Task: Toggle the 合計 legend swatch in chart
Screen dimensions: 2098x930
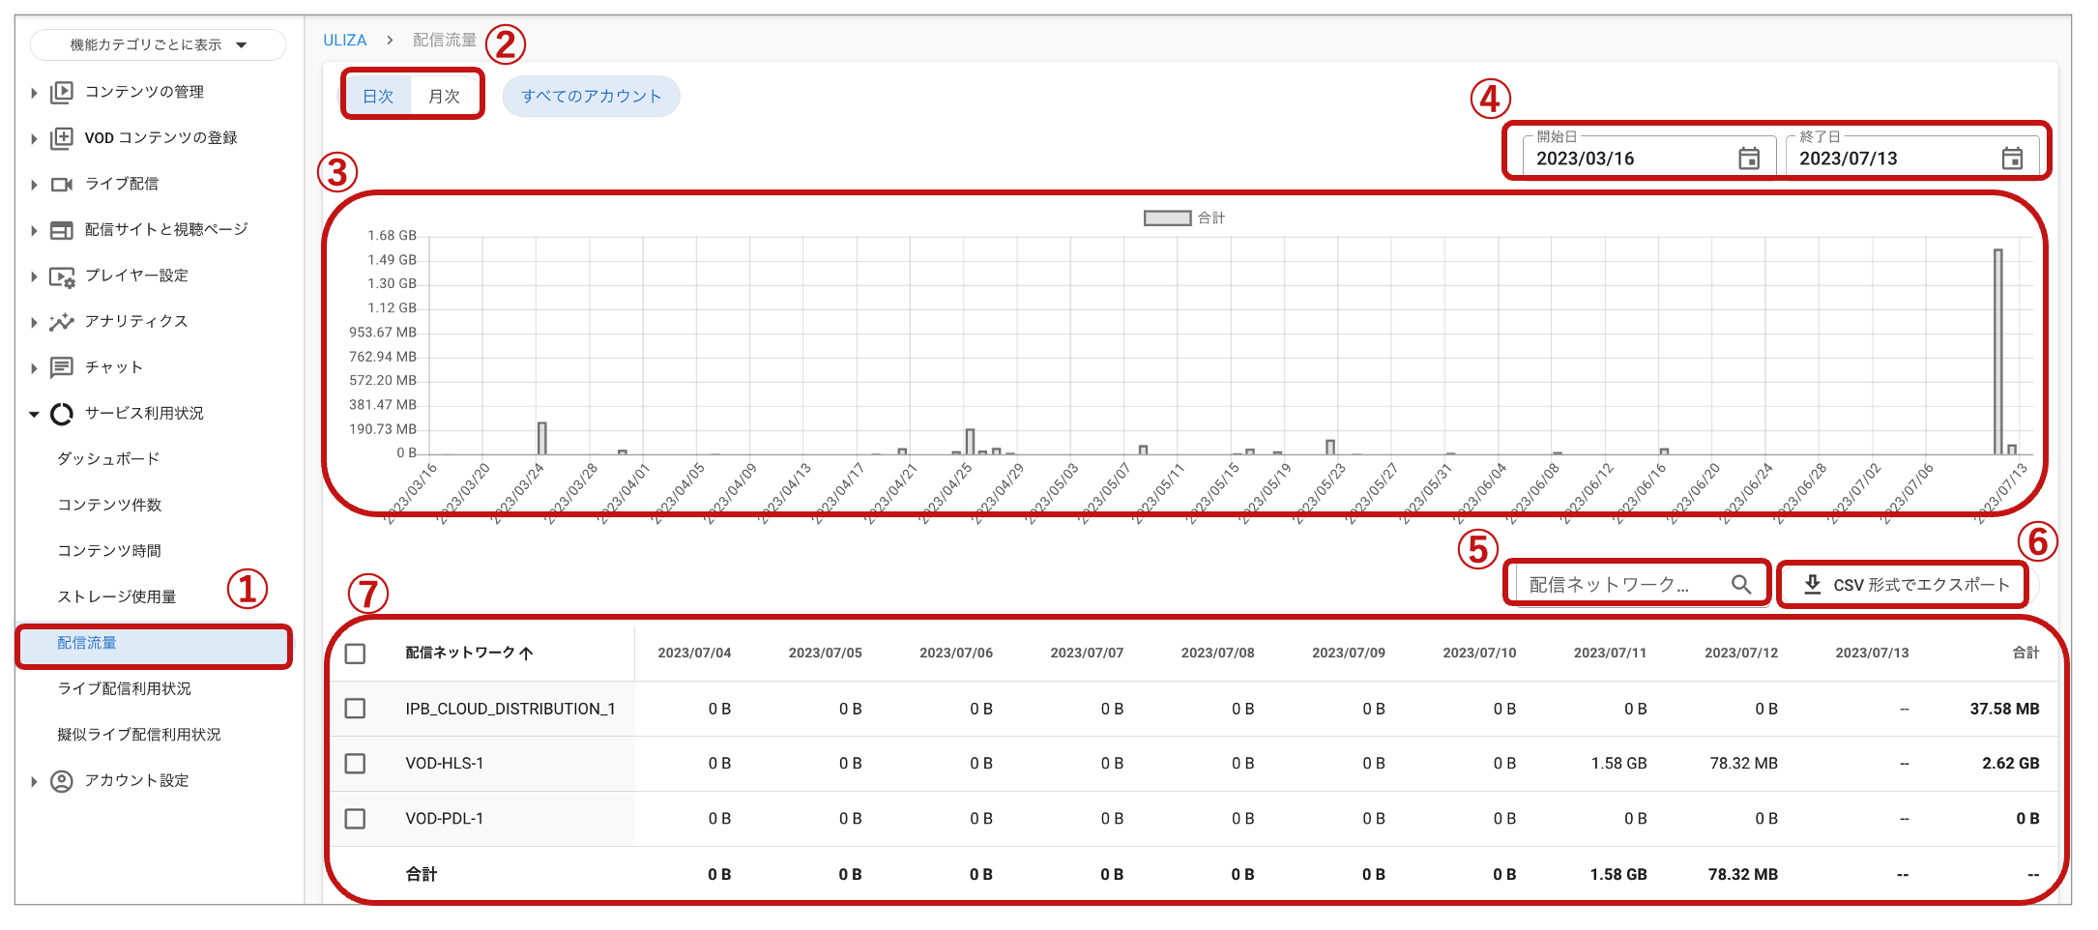Action: (x=1167, y=218)
